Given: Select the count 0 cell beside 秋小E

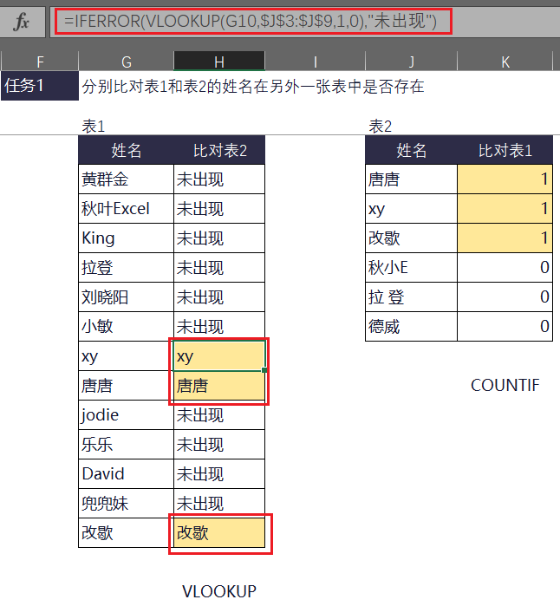Looking at the screenshot, I should [x=505, y=267].
